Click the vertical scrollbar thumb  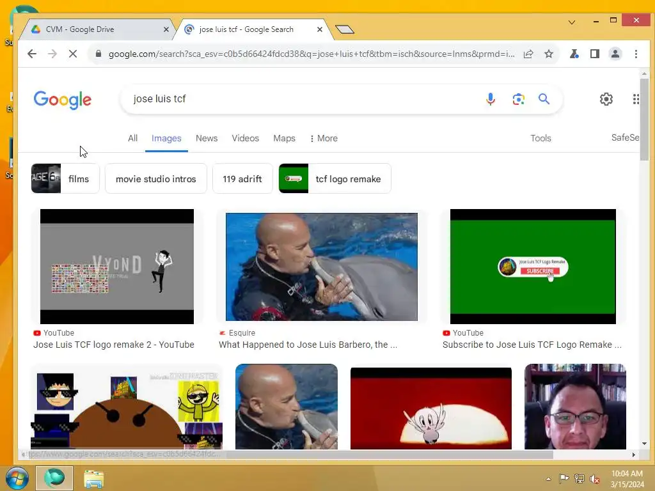[644, 119]
